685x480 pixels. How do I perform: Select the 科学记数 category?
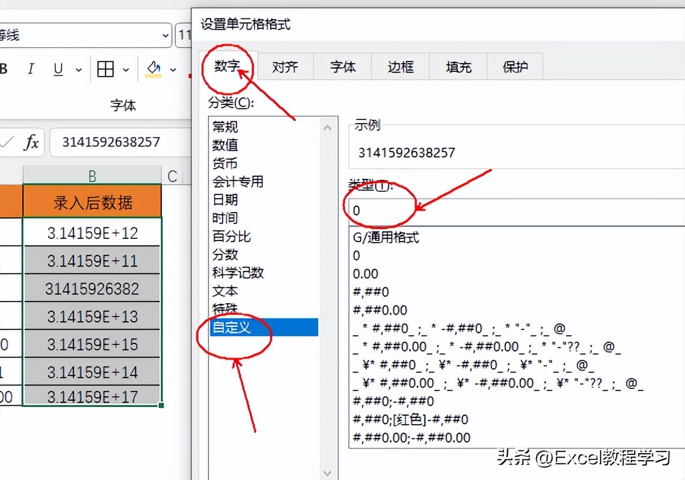click(x=237, y=273)
